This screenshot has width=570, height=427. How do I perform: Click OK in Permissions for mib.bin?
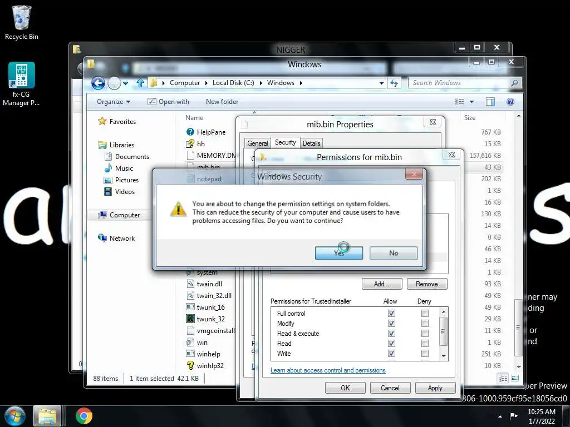[x=345, y=388]
